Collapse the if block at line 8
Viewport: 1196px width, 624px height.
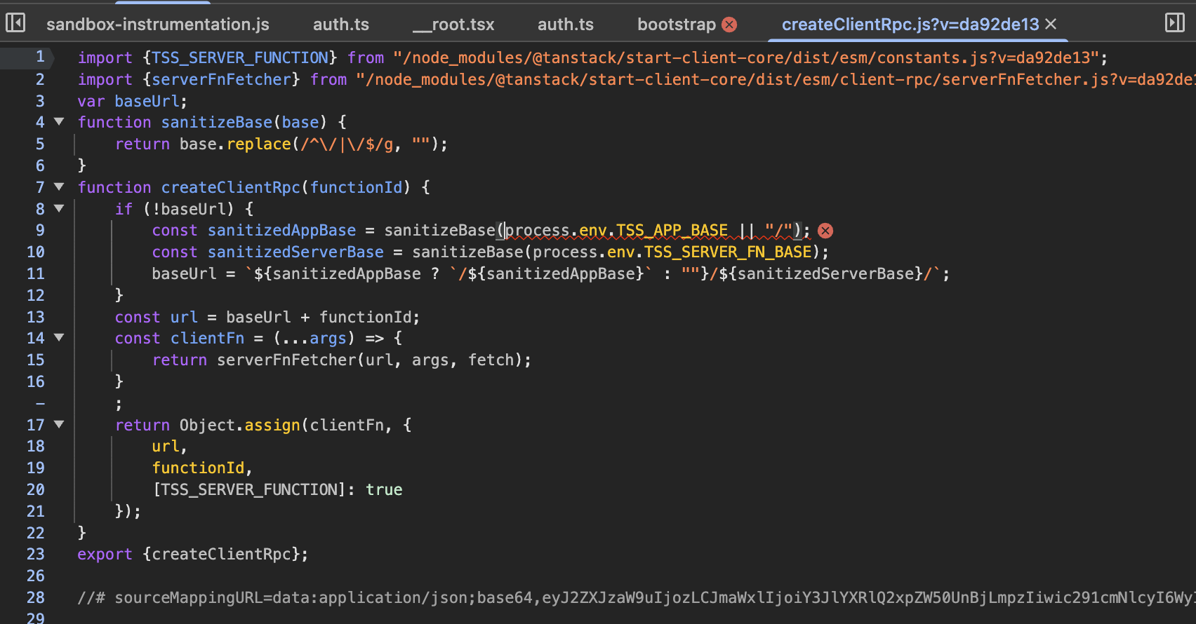(x=59, y=209)
